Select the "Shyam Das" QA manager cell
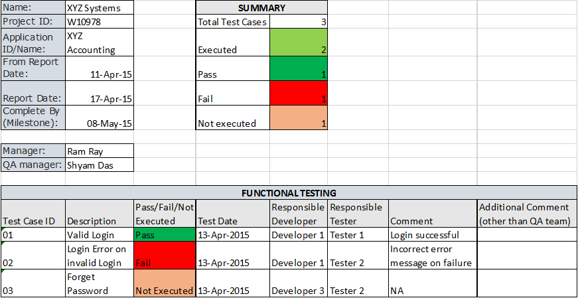Screen dimensions: 578x298 100,165
